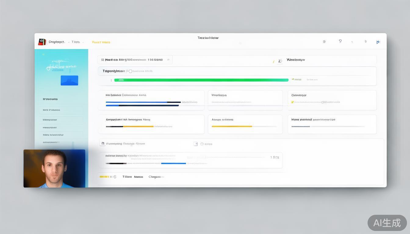Click the pen icon beside search label
Image resolution: width=410 pixels, height=234 pixels.
point(280,61)
